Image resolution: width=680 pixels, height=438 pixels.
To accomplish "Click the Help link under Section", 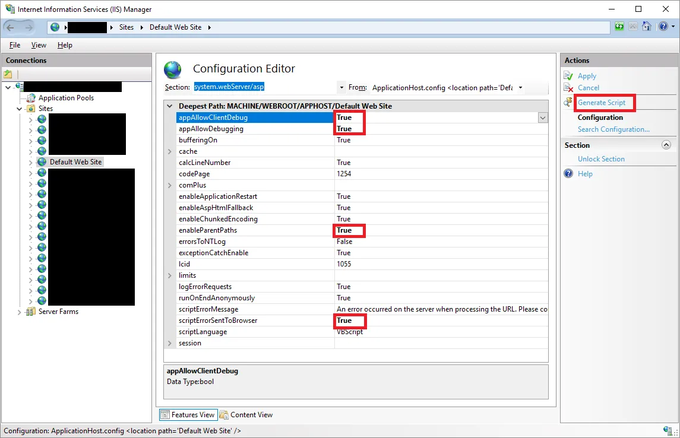I will pos(584,174).
